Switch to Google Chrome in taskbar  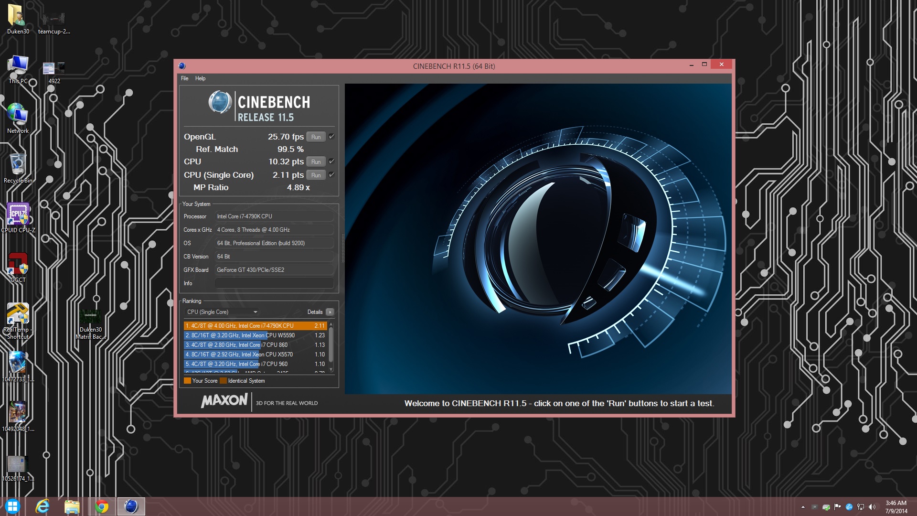pyautogui.click(x=102, y=506)
